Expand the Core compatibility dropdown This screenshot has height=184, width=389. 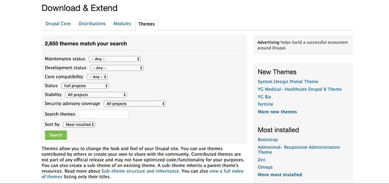97,77
